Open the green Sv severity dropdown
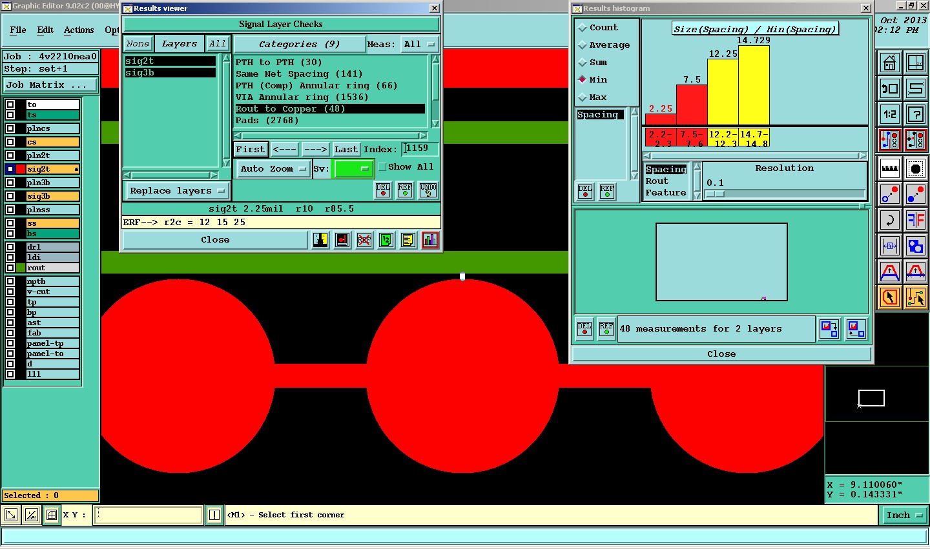The image size is (930, 549). pyautogui.click(x=353, y=169)
